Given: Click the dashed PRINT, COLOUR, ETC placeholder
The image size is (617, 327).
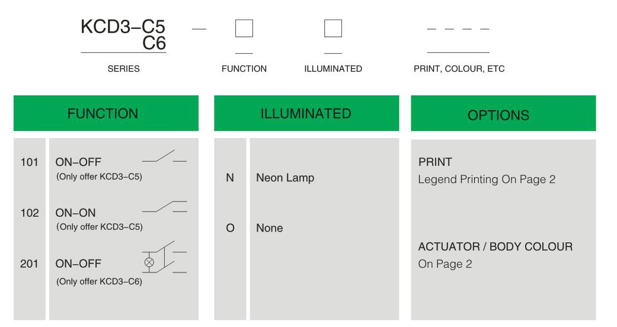Looking at the screenshot, I should coord(458,29).
